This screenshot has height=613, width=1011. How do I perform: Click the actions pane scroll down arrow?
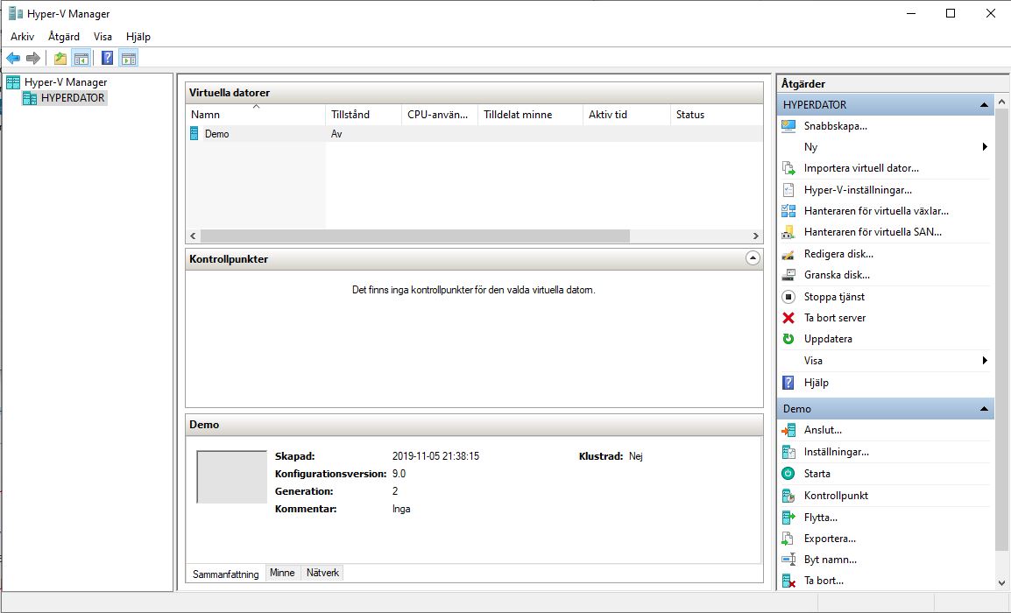(x=1001, y=582)
